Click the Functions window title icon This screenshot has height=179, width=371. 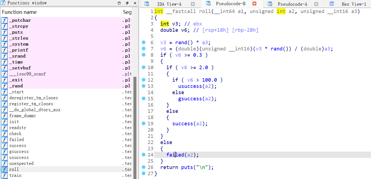click(4, 3)
